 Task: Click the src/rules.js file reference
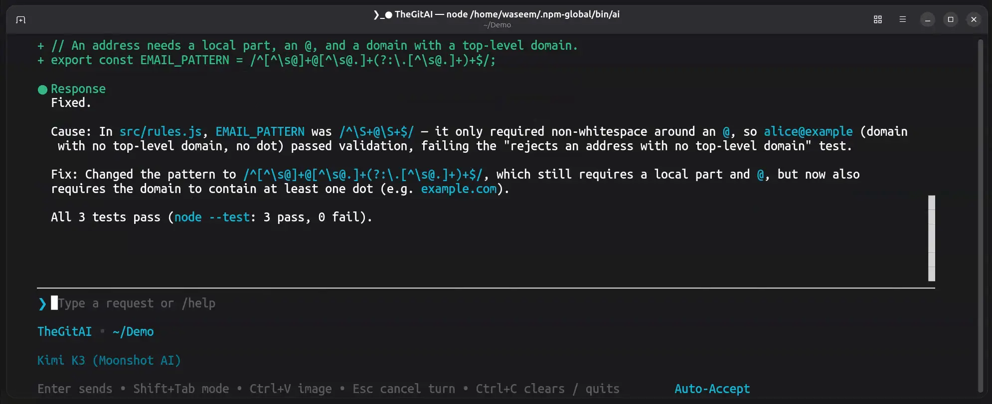[x=161, y=131]
